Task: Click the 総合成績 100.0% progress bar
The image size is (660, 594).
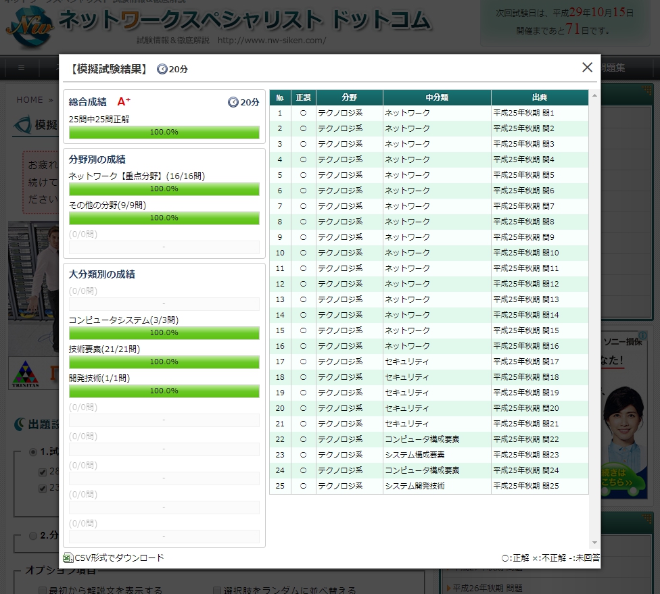Action: pos(164,132)
